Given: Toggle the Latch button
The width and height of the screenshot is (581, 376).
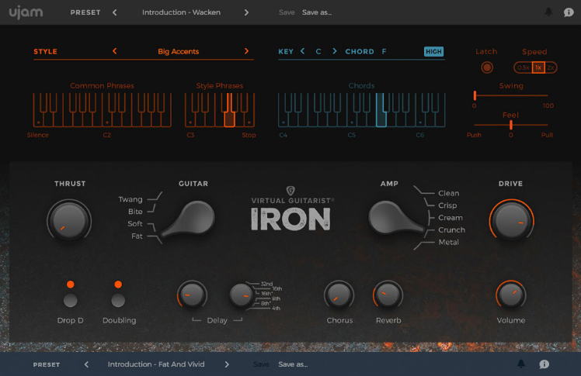Looking at the screenshot, I should [486, 67].
